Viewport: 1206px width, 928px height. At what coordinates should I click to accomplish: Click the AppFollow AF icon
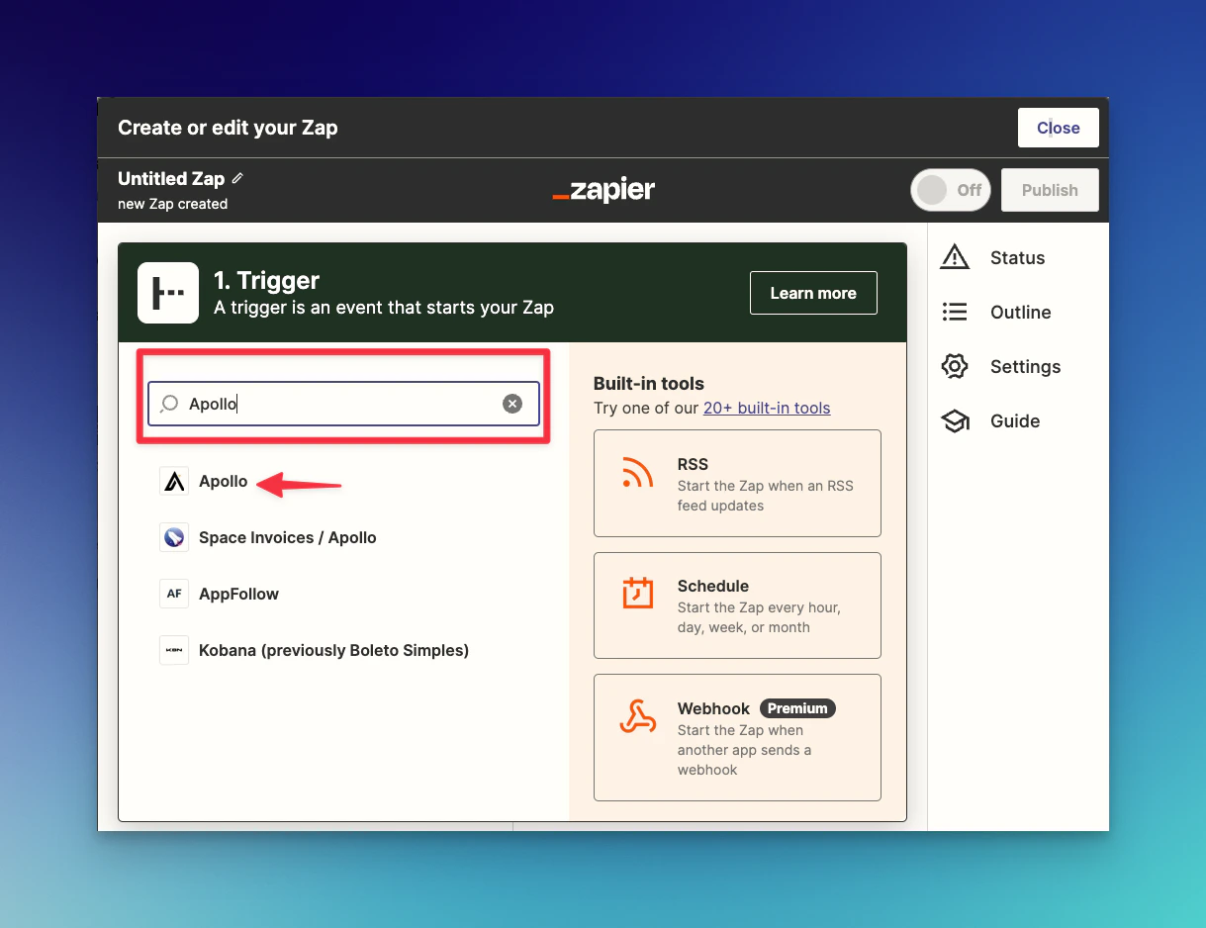[x=174, y=595]
